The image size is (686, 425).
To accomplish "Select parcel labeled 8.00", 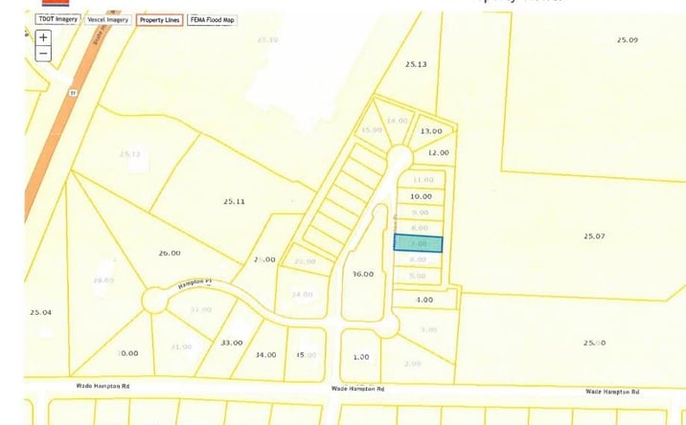I will tap(420, 228).
